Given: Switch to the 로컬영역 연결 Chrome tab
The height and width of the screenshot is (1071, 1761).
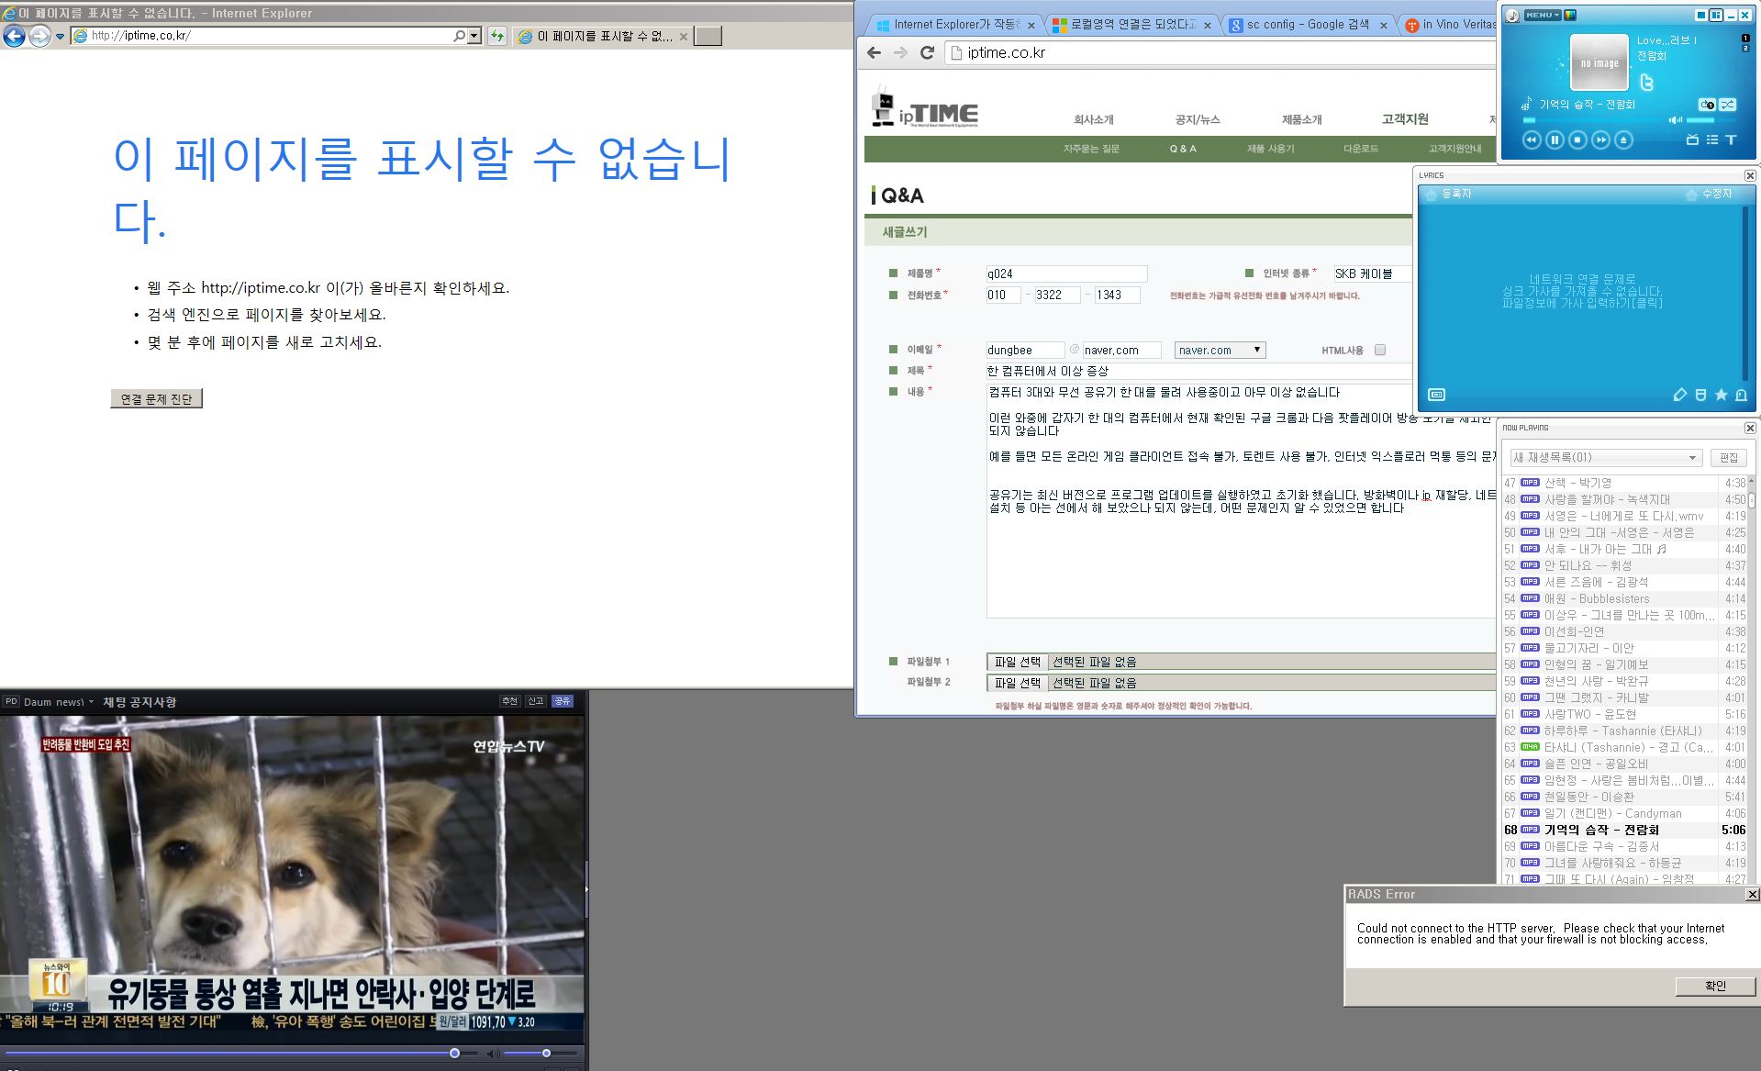Looking at the screenshot, I should click(1132, 25).
